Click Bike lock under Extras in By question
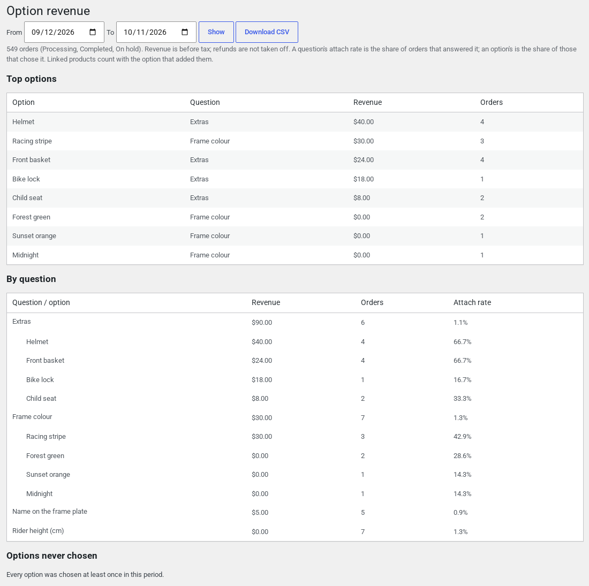The height and width of the screenshot is (586, 589). (40, 379)
